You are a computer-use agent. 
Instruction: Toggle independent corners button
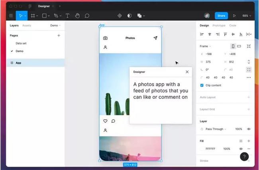249,70
